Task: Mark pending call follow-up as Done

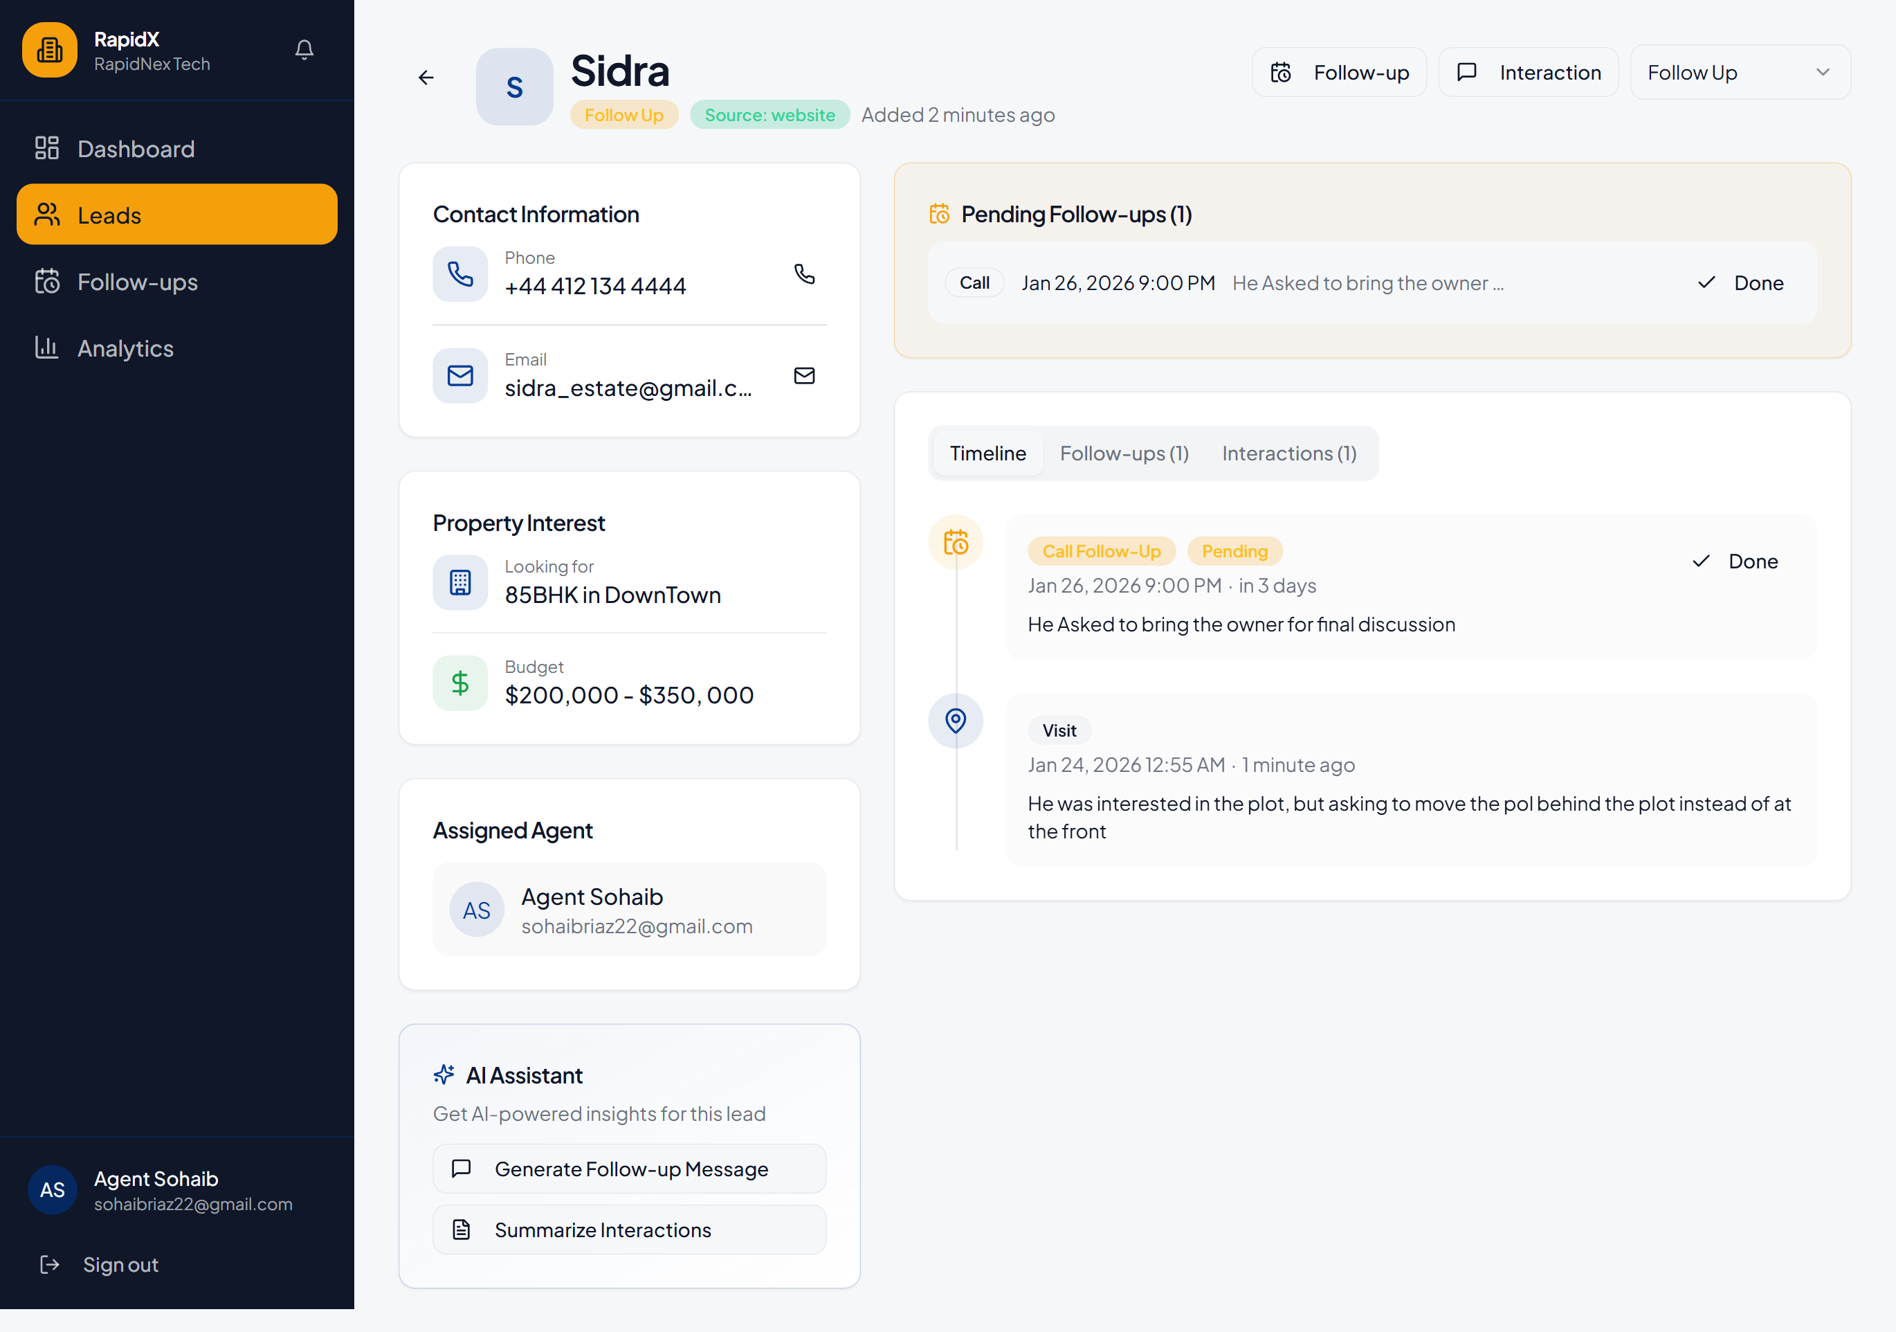Action: pos(1741,283)
